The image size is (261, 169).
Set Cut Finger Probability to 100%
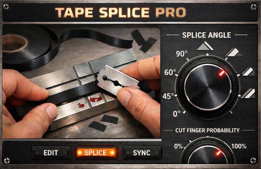point(239,146)
